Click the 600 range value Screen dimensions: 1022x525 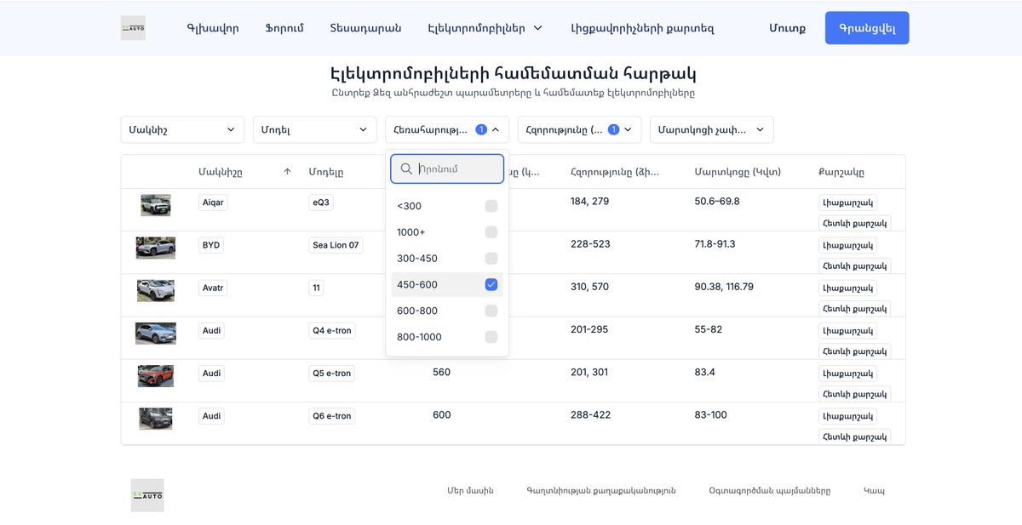[x=441, y=415]
